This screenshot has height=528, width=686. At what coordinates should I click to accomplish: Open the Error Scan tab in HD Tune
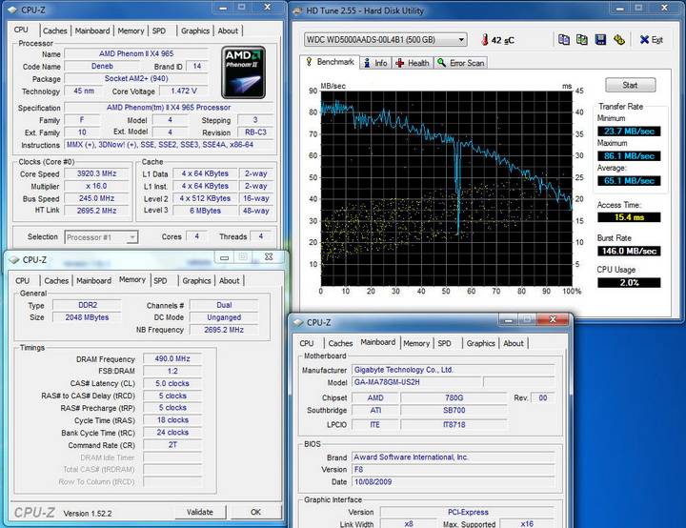pyautogui.click(x=462, y=63)
